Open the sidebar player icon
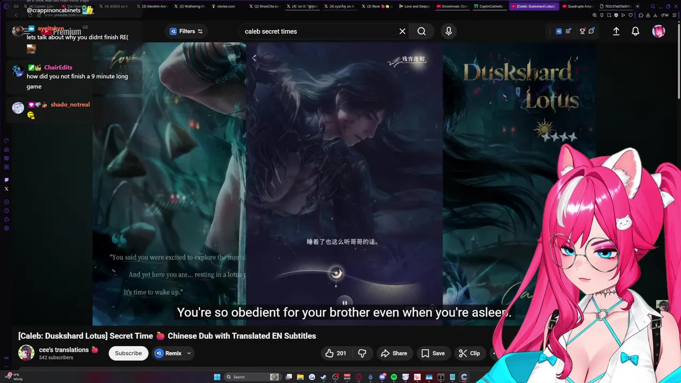This screenshot has width=681, height=383. tap(6, 202)
